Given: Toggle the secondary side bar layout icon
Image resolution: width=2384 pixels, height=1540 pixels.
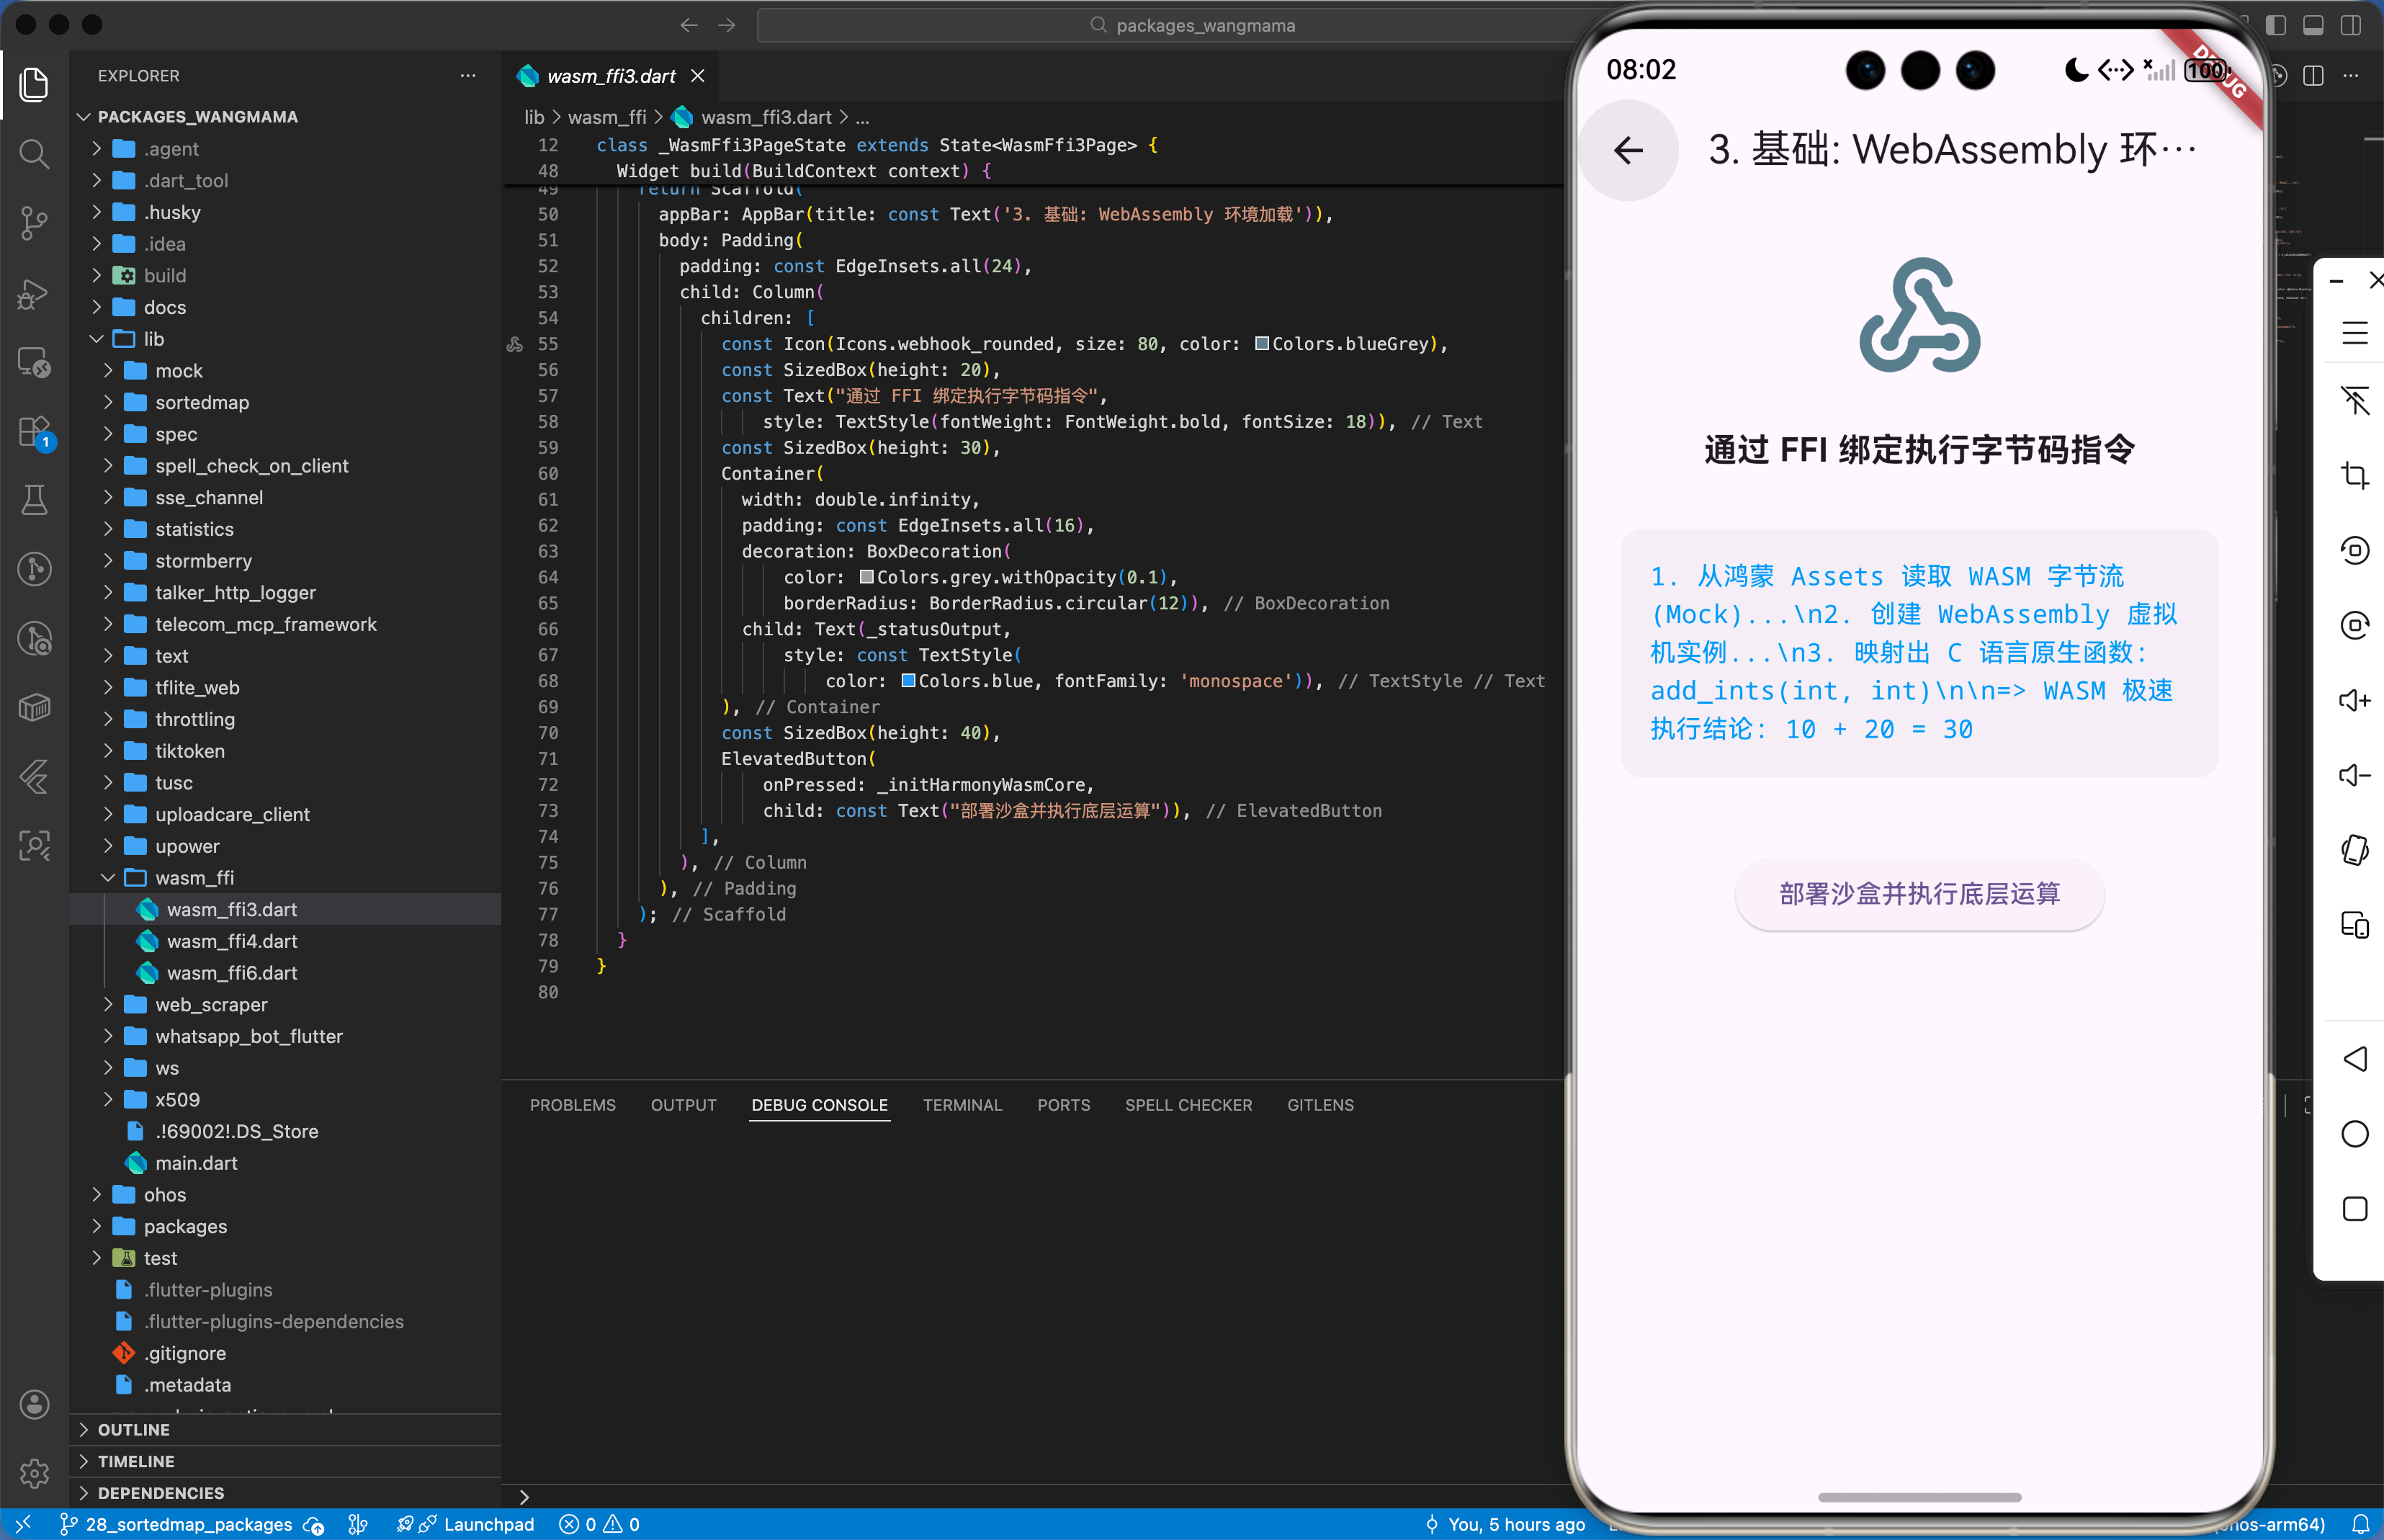Looking at the screenshot, I should click(x=2351, y=25).
